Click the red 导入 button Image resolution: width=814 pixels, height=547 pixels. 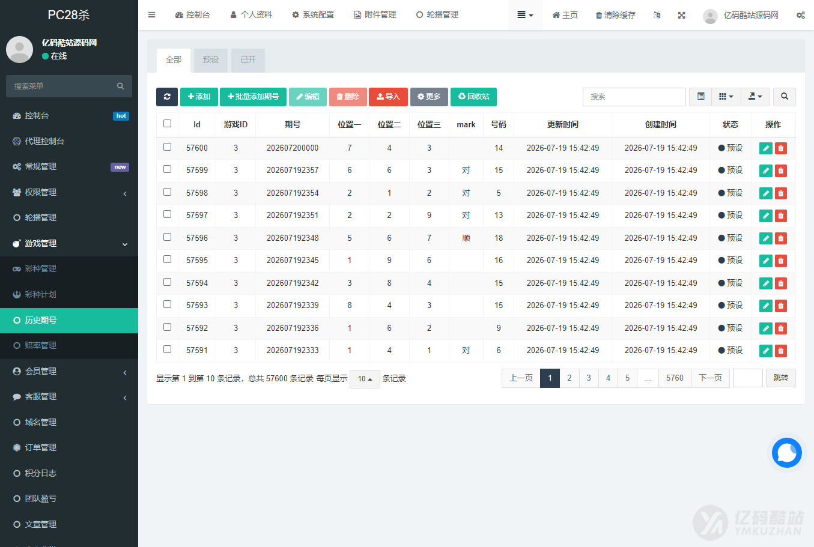388,97
